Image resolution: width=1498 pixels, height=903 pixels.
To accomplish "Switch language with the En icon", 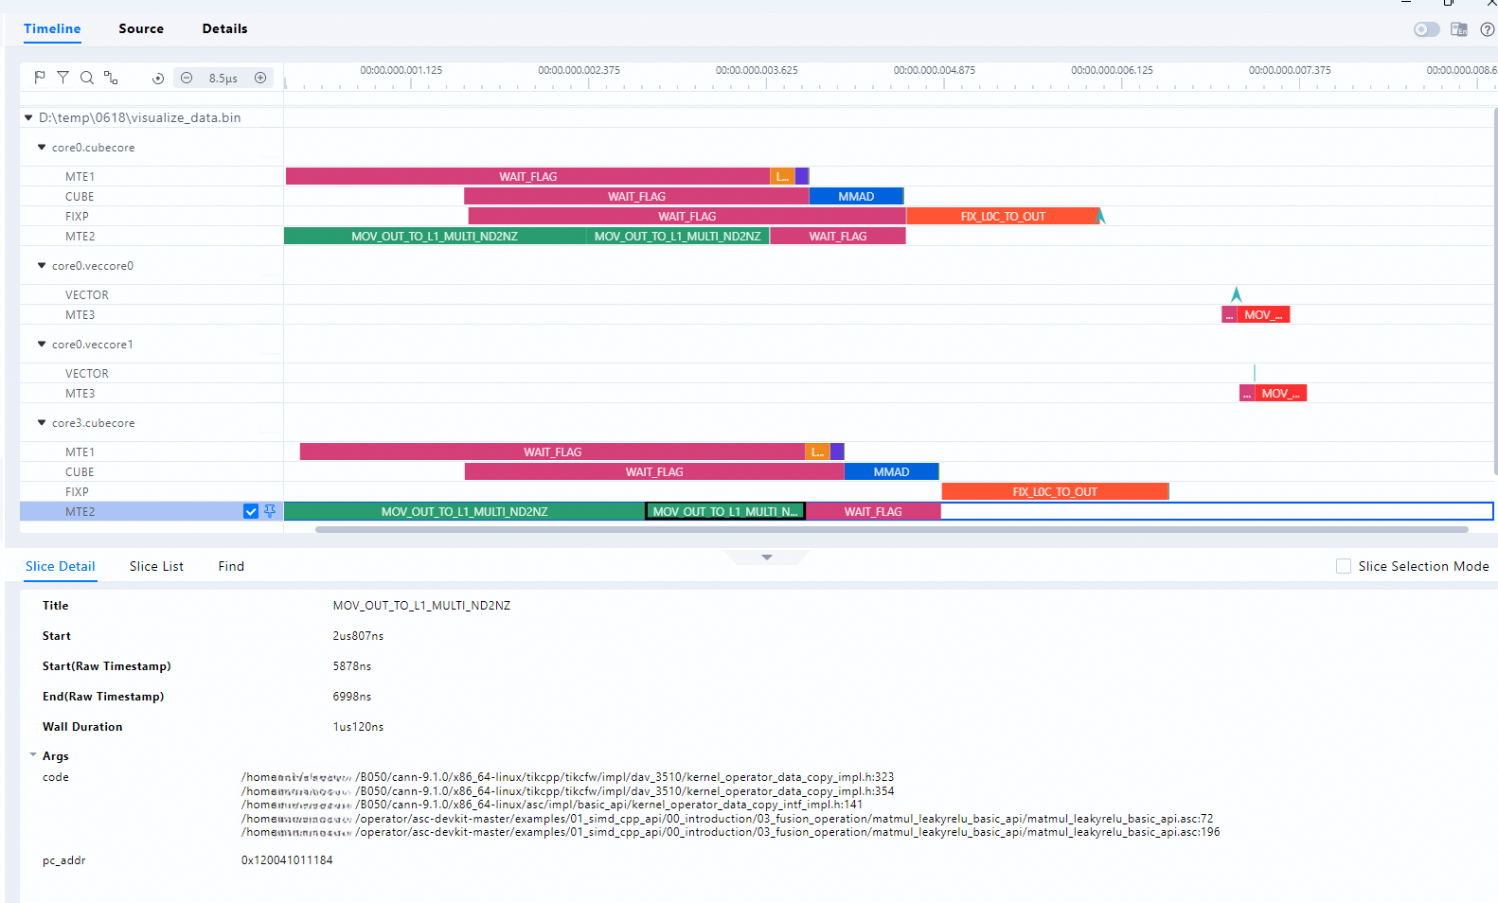I will [1459, 29].
